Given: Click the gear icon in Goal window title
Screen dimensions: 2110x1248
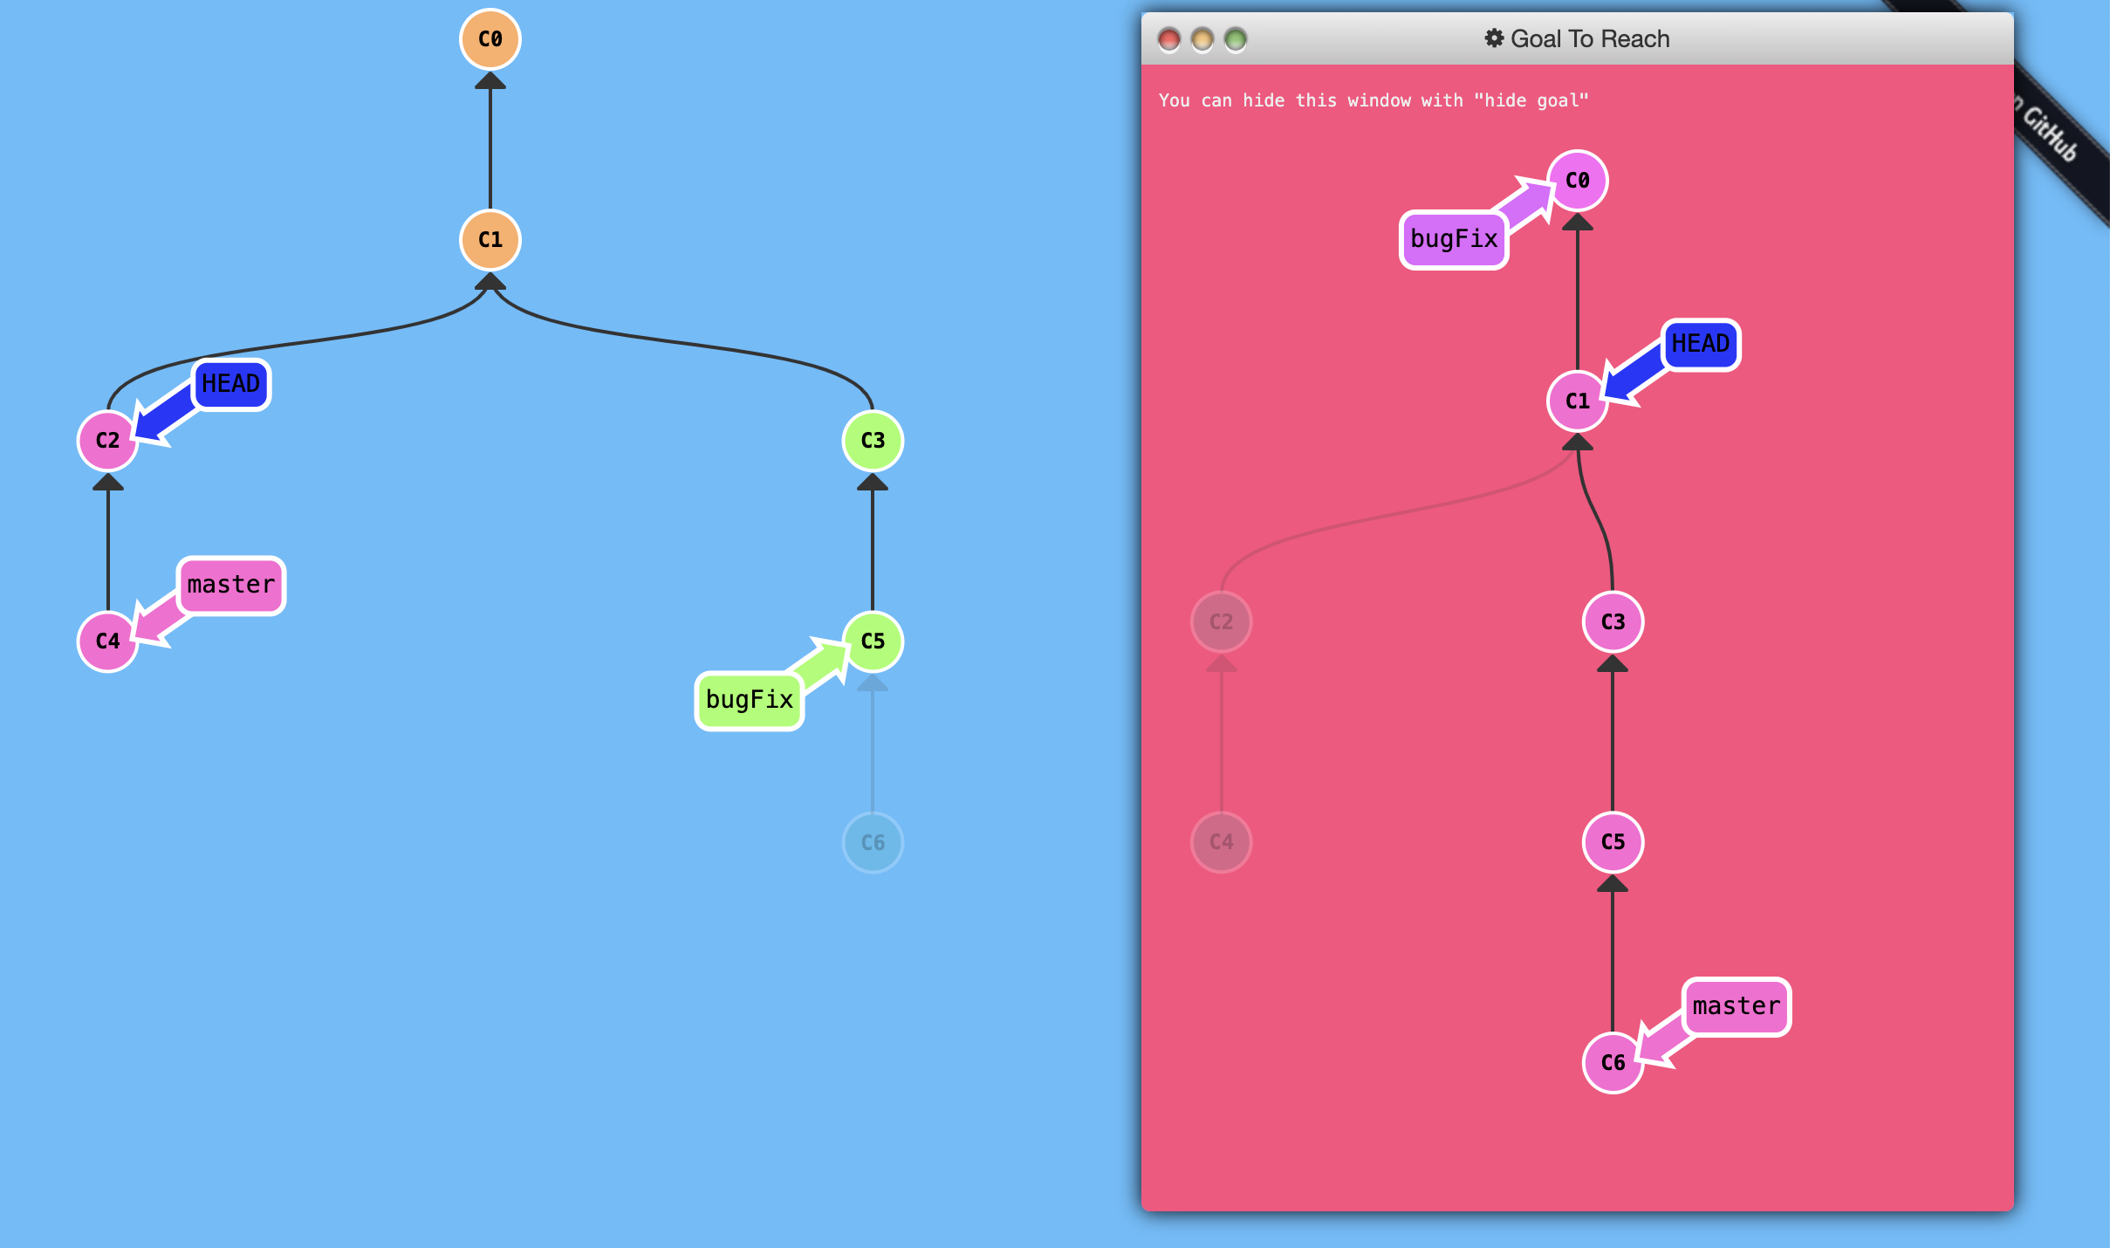Looking at the screenshot, I should point(1494,38).
